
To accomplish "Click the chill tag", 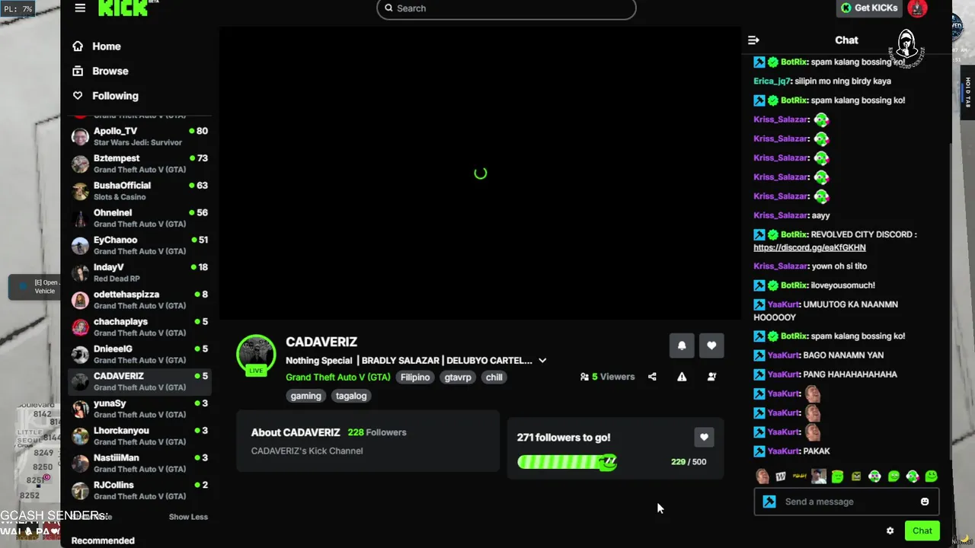I will (494, 378).
